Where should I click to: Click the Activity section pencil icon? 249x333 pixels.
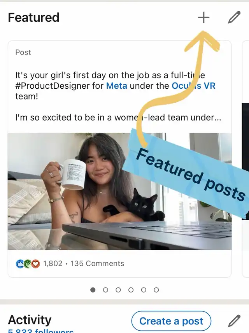tap(234, 321)
